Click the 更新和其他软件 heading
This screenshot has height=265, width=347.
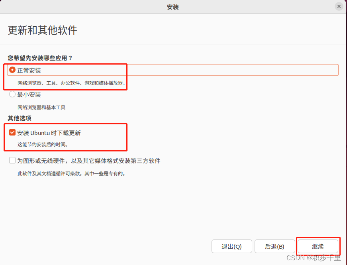(43, 30)
